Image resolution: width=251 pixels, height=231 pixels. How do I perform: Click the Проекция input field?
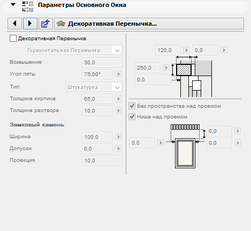(102, 160)
